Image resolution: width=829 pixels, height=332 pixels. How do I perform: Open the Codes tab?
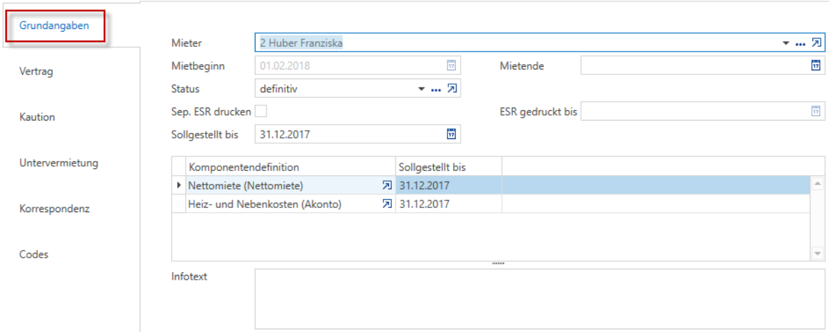[34, 254]
